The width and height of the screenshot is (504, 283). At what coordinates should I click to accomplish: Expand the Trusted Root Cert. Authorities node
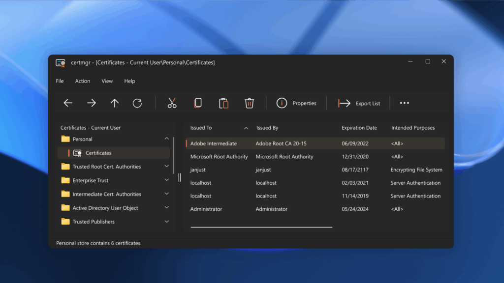[167, 167]
